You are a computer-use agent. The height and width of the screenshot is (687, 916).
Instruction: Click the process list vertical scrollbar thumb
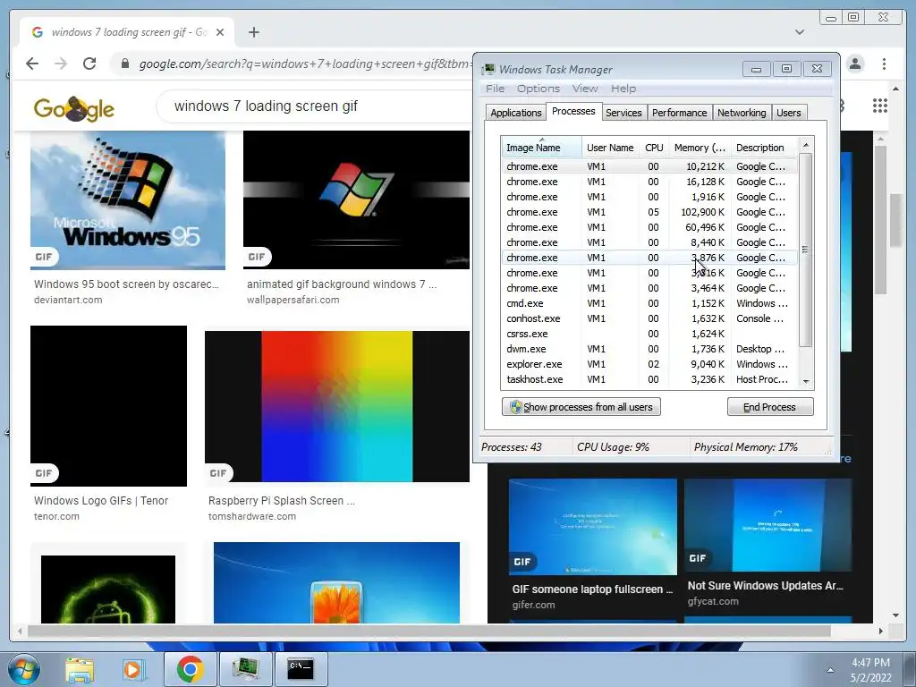(806, 250)
